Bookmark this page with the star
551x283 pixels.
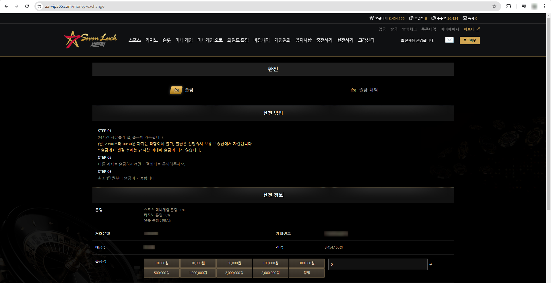tap(494, 6)
